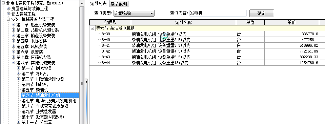Viewport: 325px width, 124px height.
Task: Click the 单价 column header
Action: pyautogui.click(x=292, y=22)
